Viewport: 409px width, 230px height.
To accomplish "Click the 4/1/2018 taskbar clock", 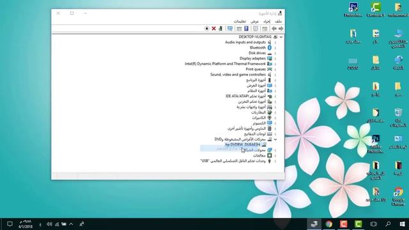I will [26, 224].
